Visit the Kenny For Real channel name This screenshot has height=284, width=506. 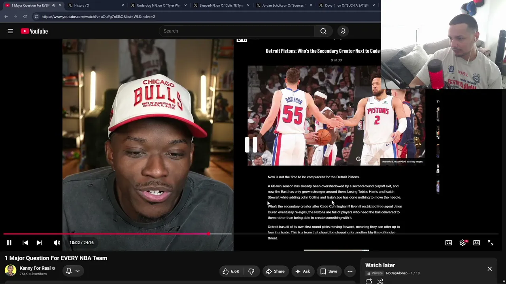coord(35,268)
